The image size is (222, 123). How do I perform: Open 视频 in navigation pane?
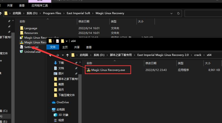59,120
